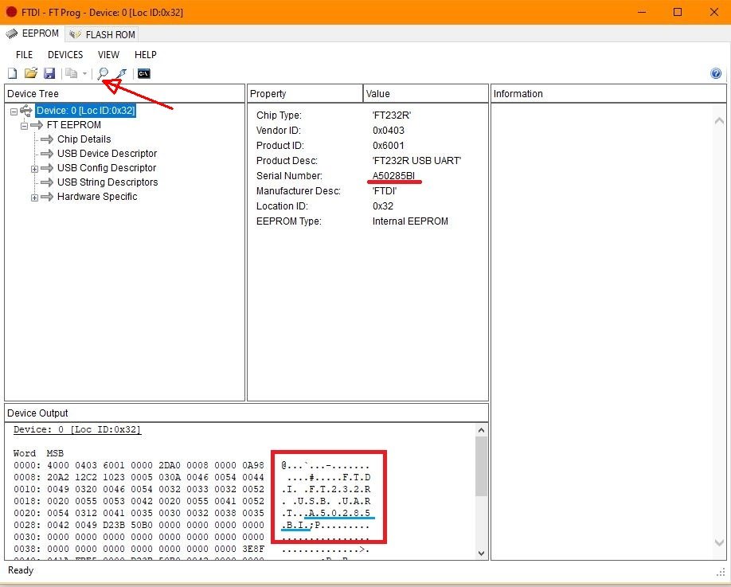Viewport: 731px width, 587px height.
Task: Switch to the FLASH ROM tab
Action: point(104,34)
